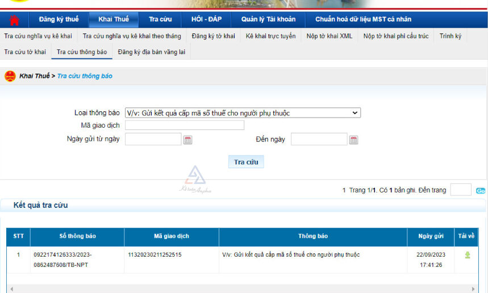Go to the 'Quản lý Tài khoản' menu
Screen dimensions: 488x293
(268, 19)
